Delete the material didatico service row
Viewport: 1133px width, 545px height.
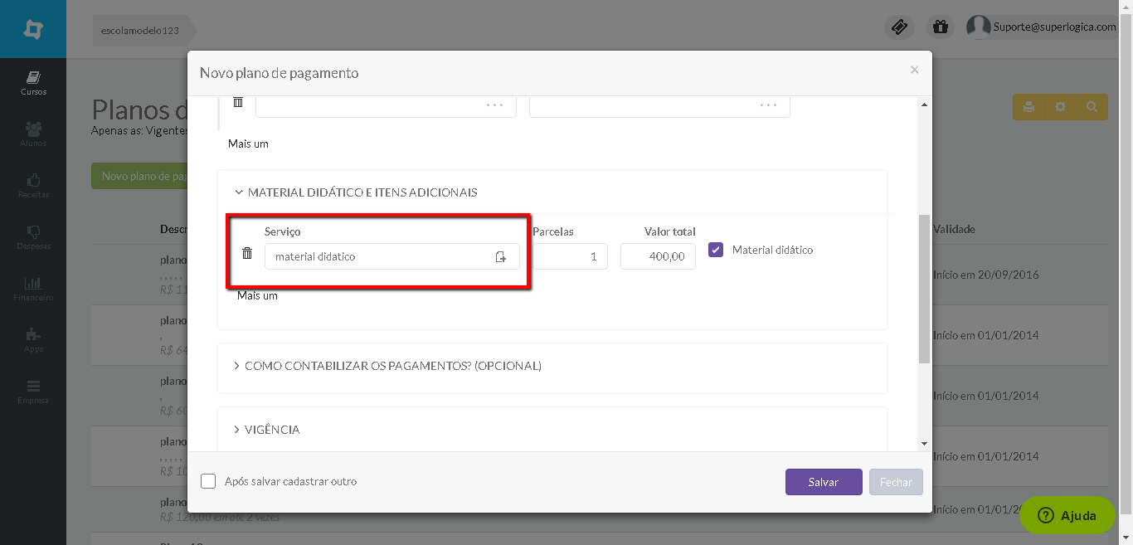pyautogui.click(x=247, y=253)
